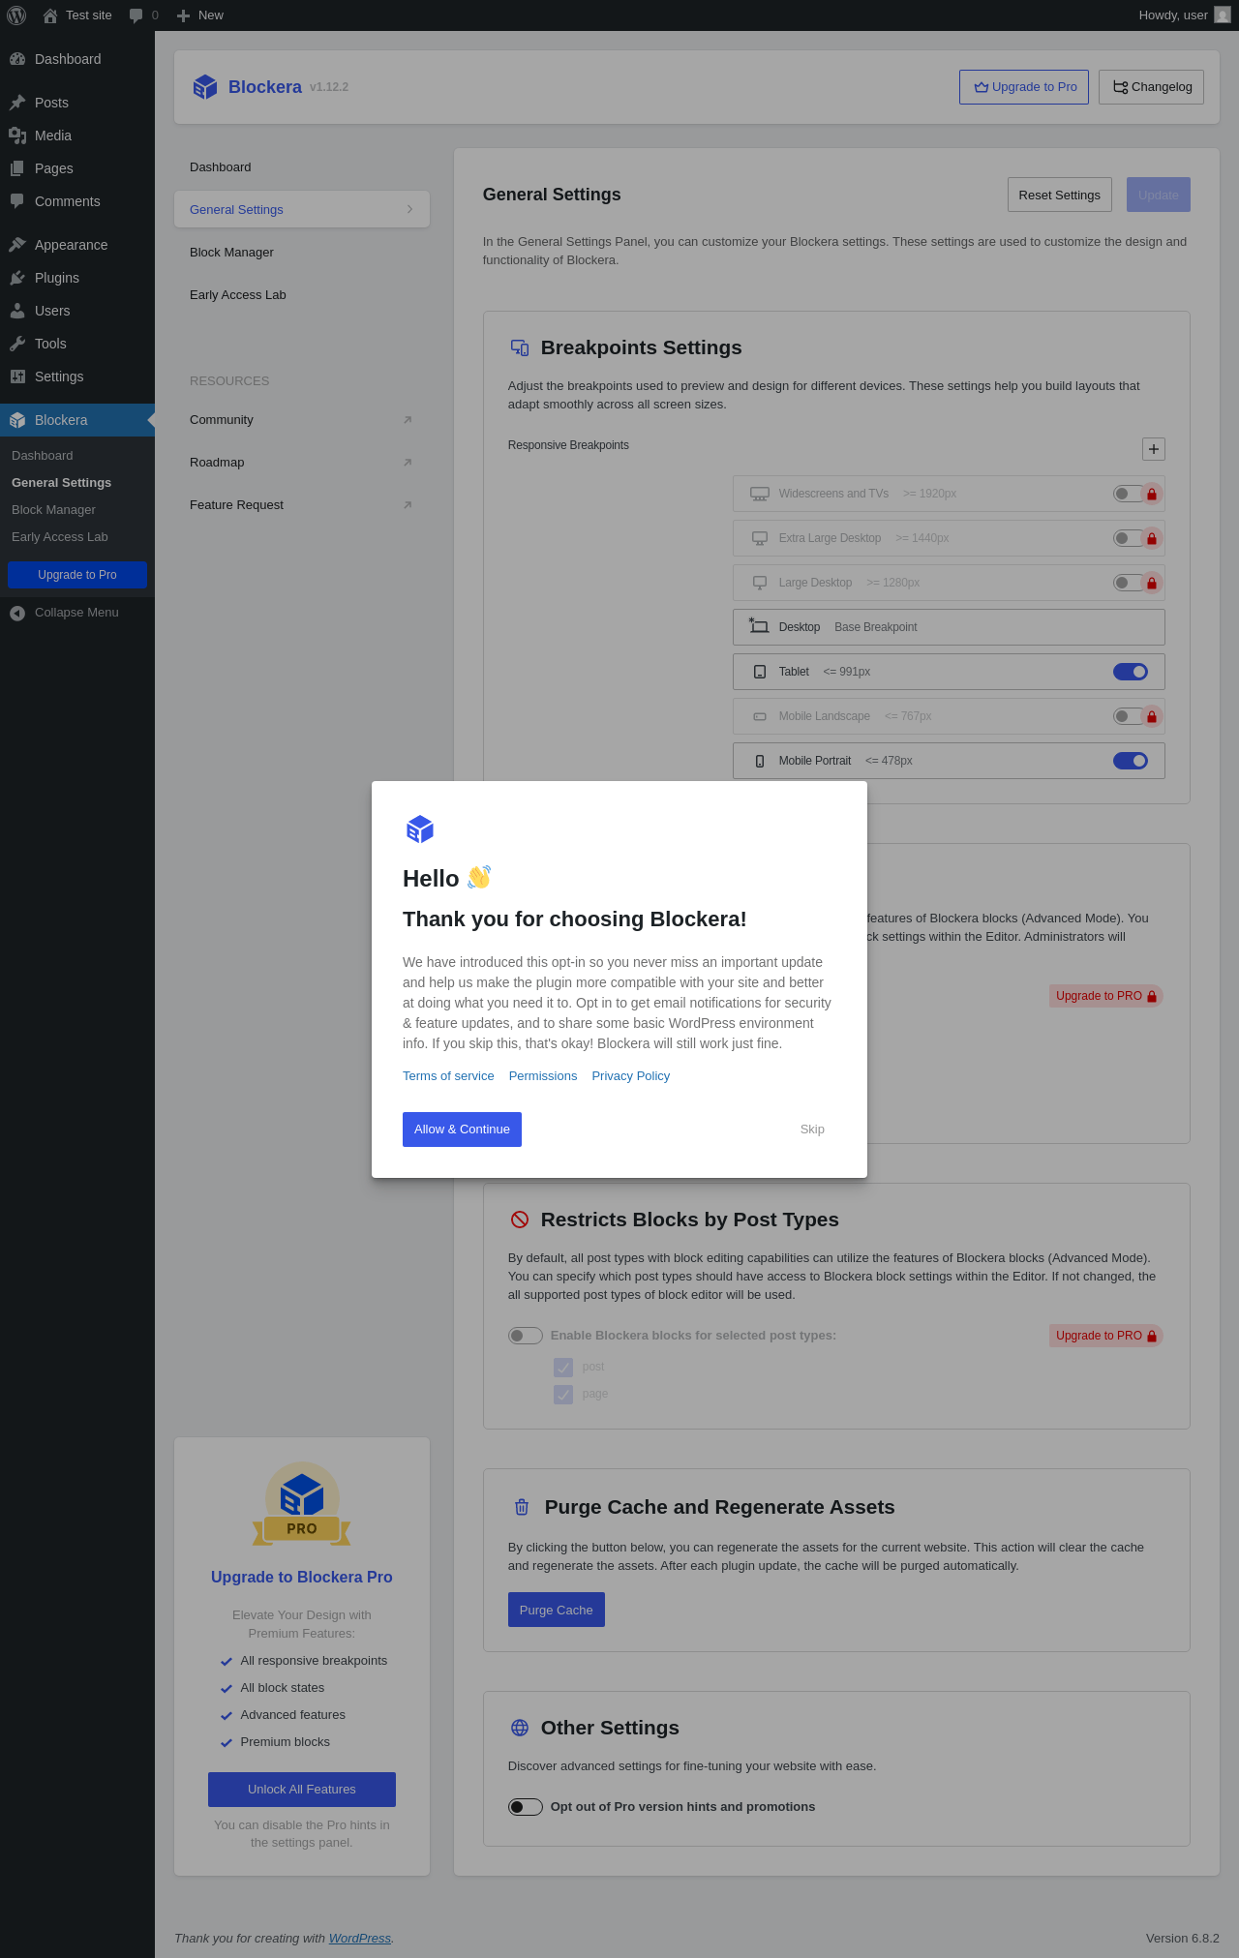Open the Community external link arrow

pos(408,420)
